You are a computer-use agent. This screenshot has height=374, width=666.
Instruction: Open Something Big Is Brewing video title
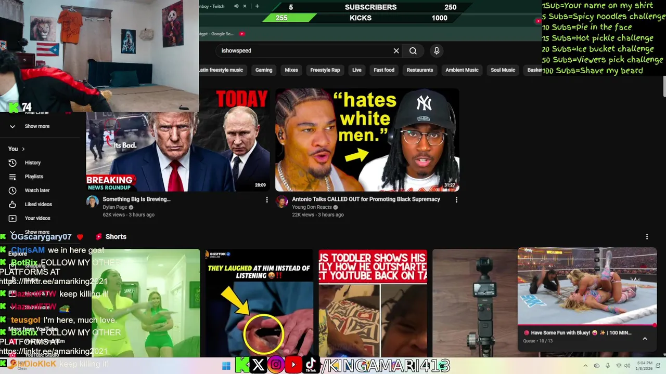point(137,199)
